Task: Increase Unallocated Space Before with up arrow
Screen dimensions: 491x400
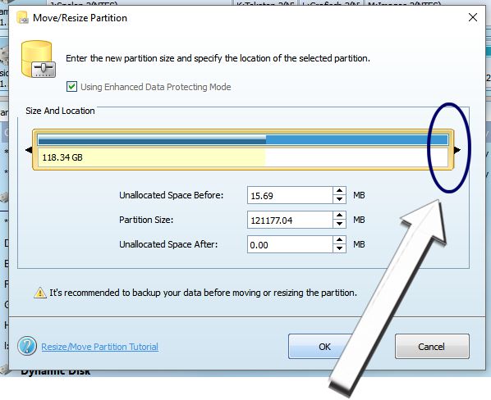Action: tap(339, 191)
